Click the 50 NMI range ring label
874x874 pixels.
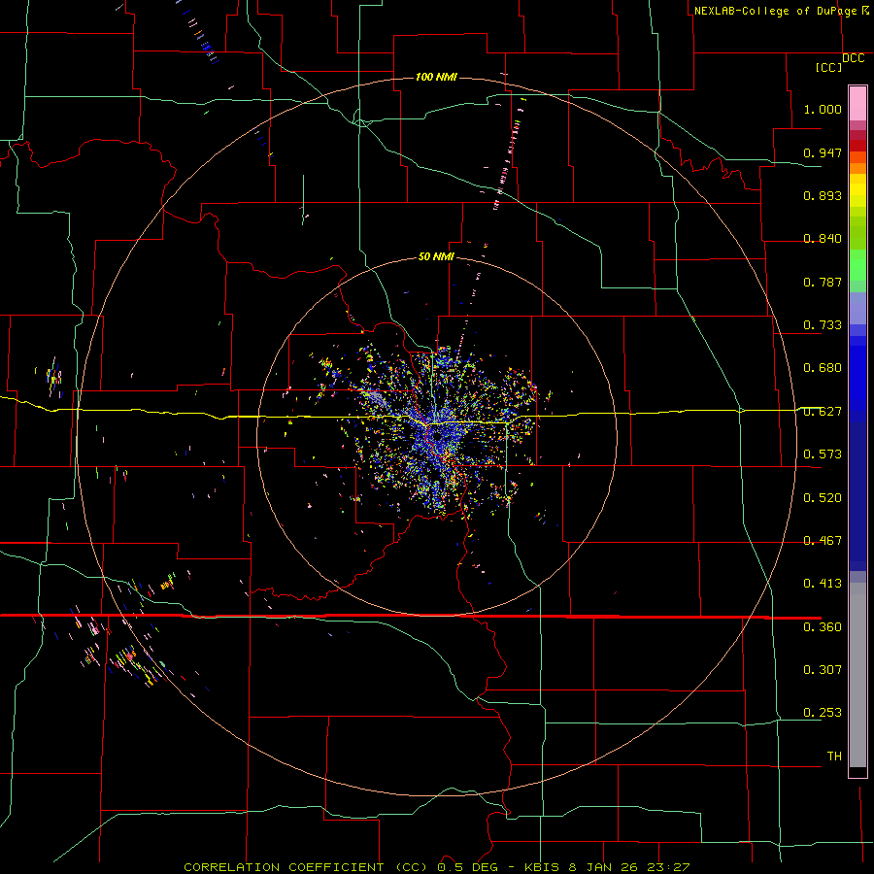(436, 256)
